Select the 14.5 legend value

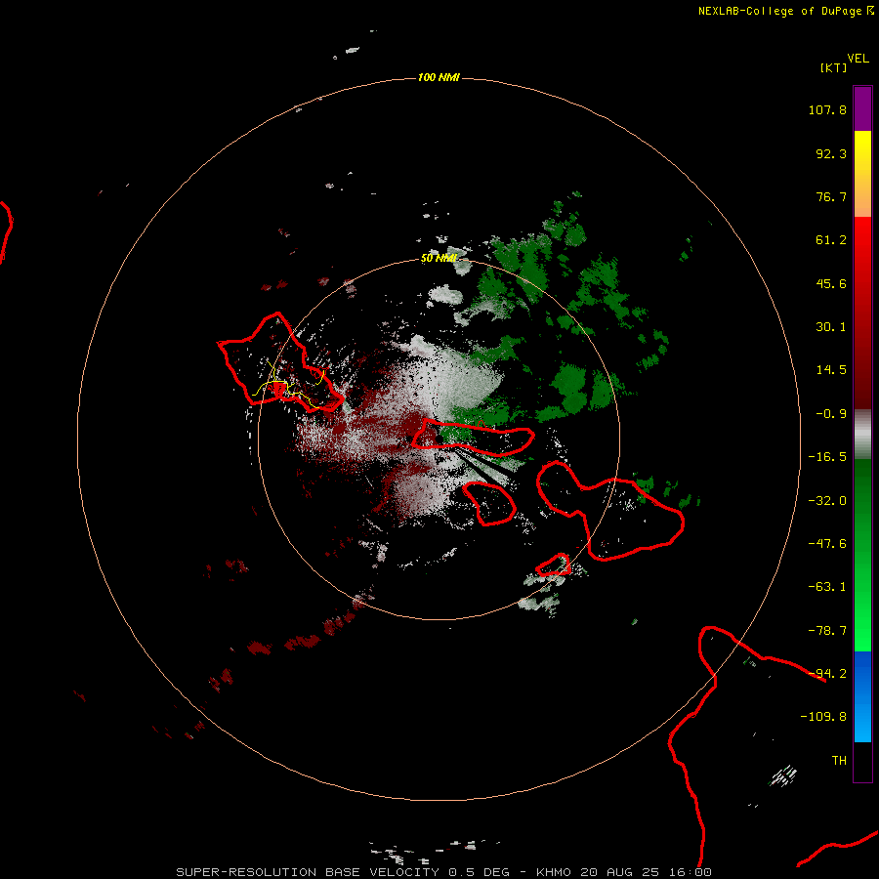(831, 370)
